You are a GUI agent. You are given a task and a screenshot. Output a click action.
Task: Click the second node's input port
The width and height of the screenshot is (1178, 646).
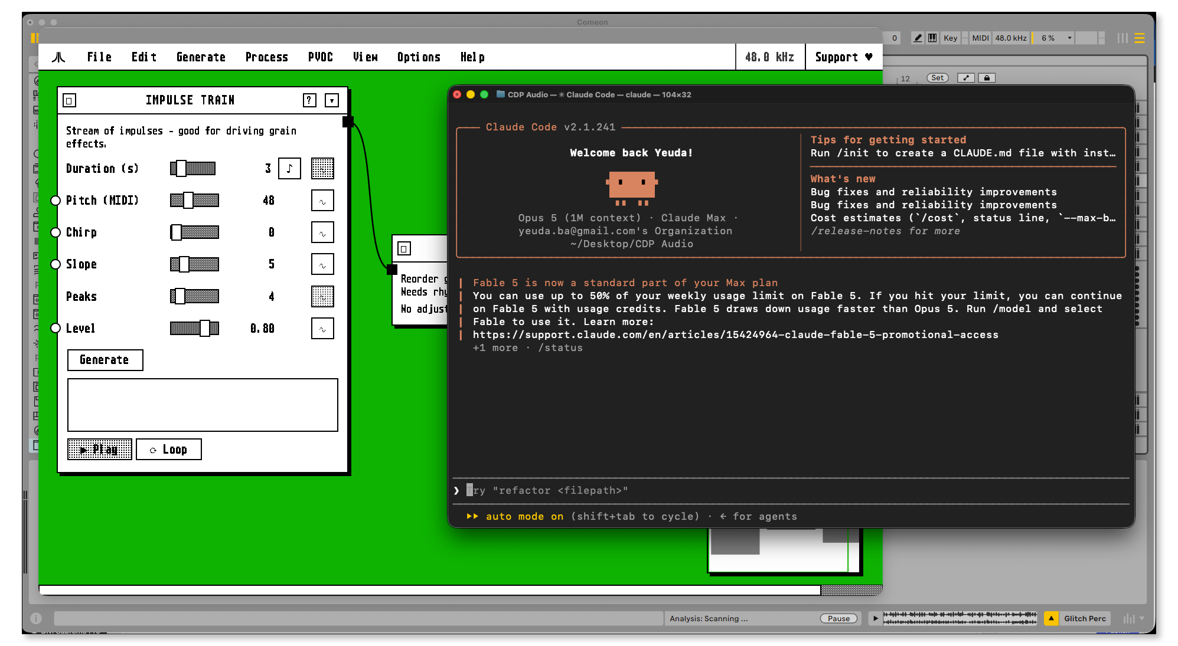click(x=392, y=270)
